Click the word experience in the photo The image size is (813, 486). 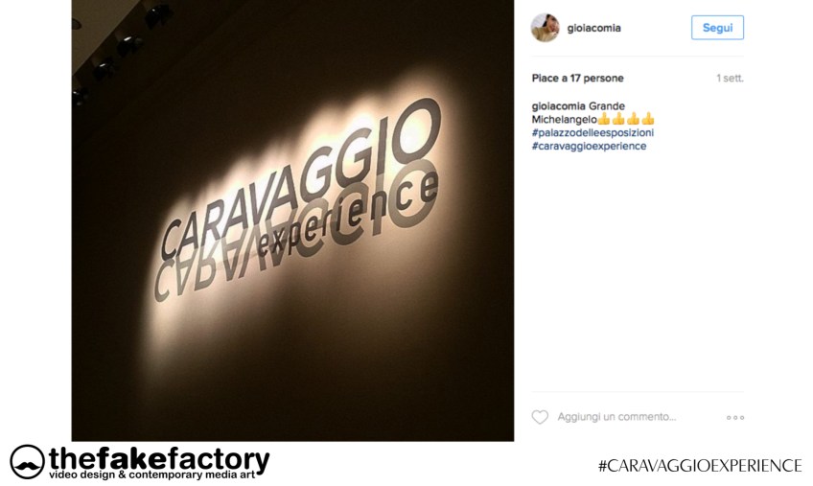(347, 214)
